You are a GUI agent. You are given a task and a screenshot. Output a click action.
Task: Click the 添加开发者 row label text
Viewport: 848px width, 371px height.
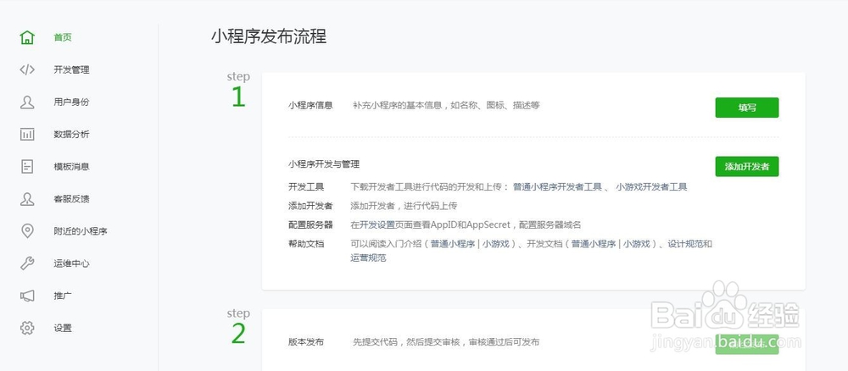click(x=310, y=206)
